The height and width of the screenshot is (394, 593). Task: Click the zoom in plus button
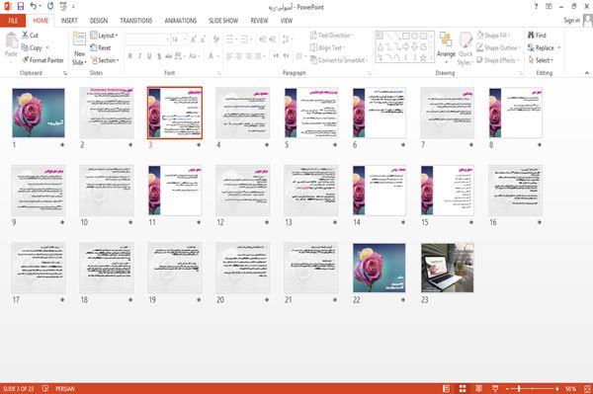[557, 388]
